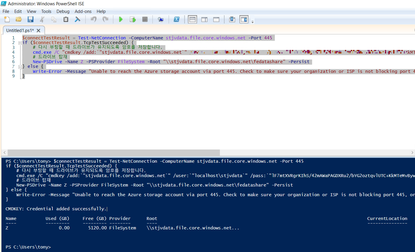Viewport: 415px width, 252px height.
Task: Clear the console pane
Action: [x=77, y=19]
